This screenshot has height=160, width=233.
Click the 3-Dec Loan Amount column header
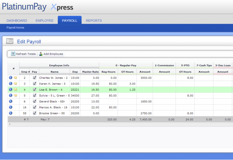[x=223, y=72]
